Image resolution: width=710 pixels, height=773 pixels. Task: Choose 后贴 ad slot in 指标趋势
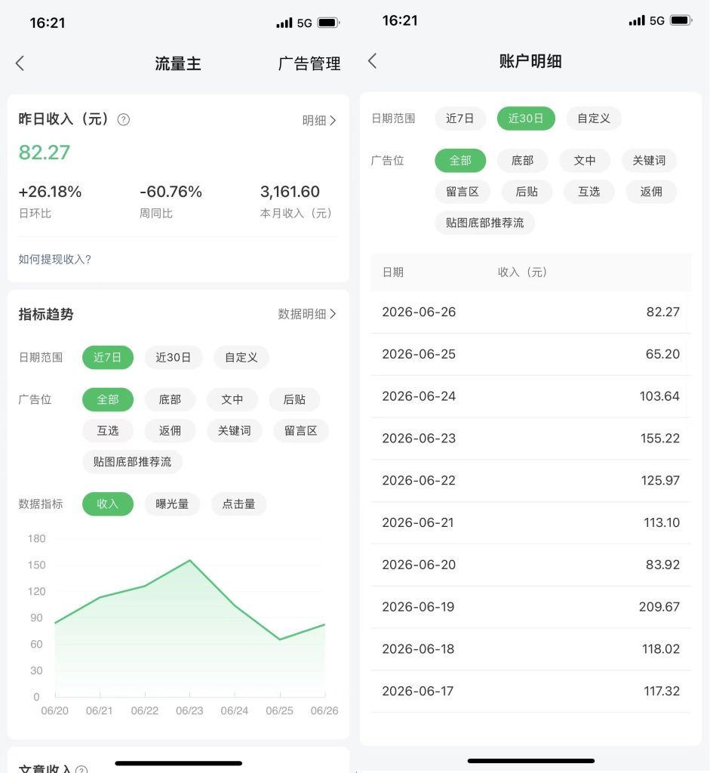pos(294,399)
